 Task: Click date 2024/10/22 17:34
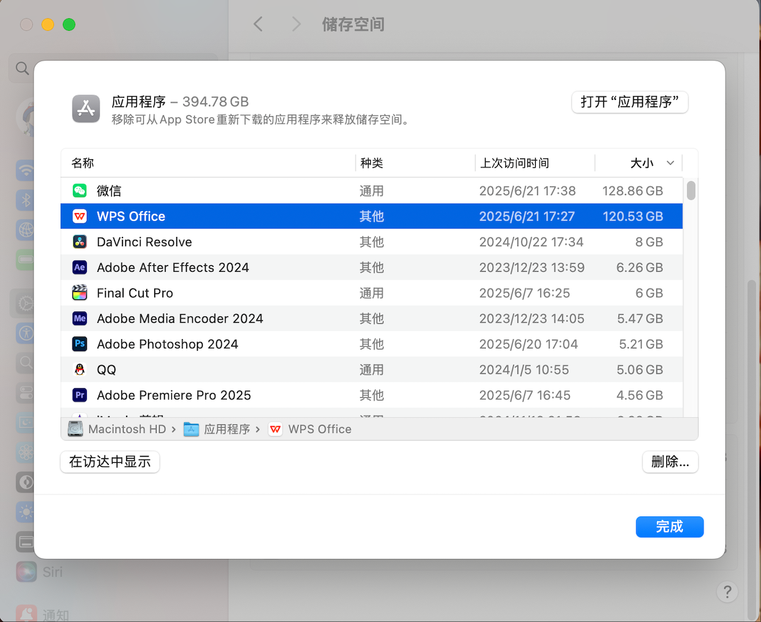(531, 242)
